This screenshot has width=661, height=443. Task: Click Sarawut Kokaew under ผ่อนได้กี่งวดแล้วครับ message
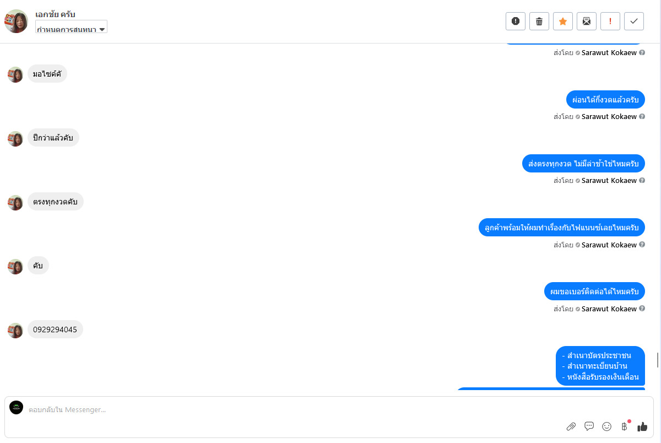609,117
